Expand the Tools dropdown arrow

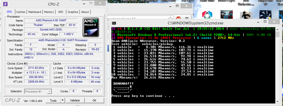(62, 100)
